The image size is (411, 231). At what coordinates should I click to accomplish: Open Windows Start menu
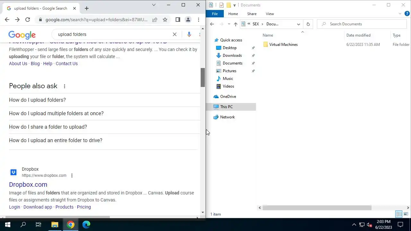point(8,225)
